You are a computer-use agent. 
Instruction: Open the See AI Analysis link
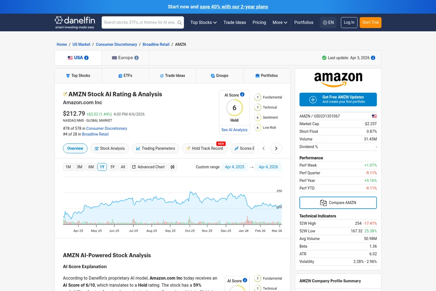[234, 129]
